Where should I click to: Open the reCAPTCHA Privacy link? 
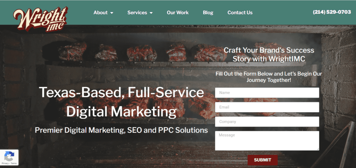5,163
